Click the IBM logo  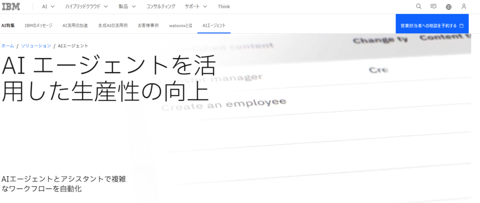pyautogui.click(x=11, y=7)
